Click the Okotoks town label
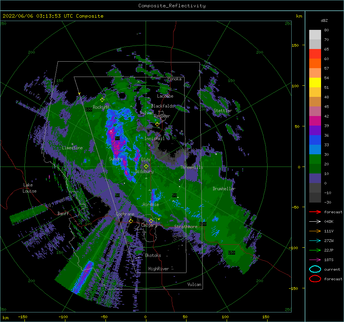This screenshot has height=322, width=344. pyautogui.click(x=153, y=255)
